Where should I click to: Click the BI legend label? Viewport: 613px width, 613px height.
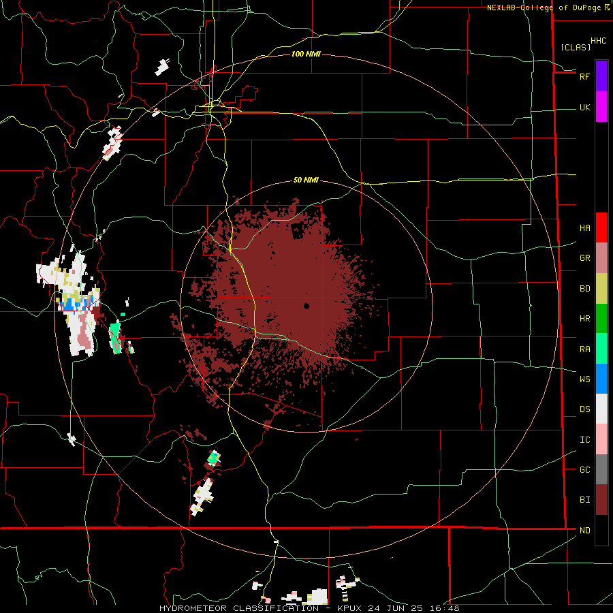(584, 500)
